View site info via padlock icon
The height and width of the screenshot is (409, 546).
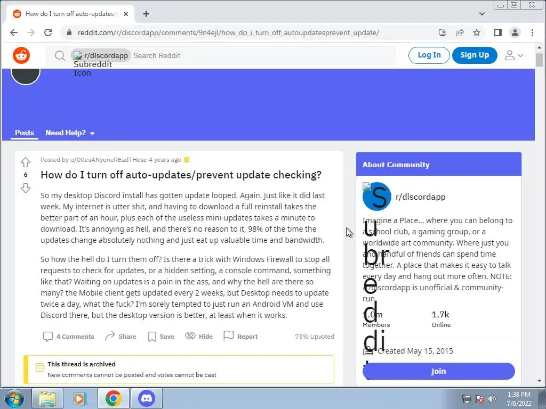point(69,32)
